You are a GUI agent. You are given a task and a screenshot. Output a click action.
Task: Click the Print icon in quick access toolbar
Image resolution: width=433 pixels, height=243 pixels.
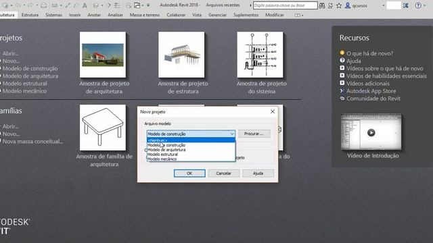(43, 5)
